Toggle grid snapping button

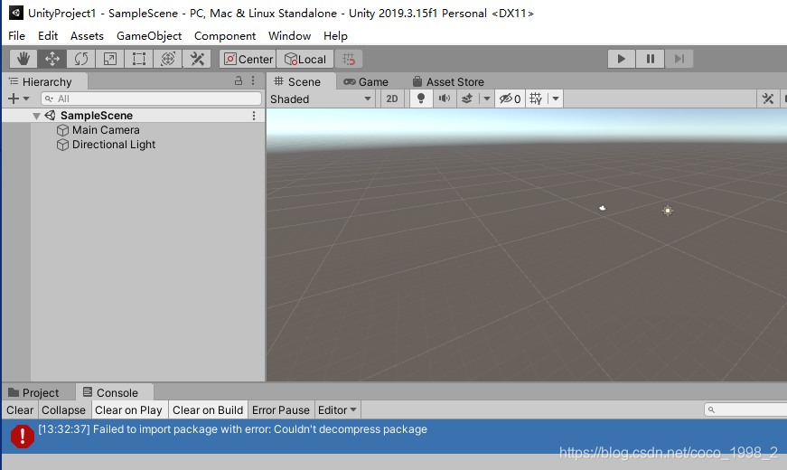click(349, 60)
